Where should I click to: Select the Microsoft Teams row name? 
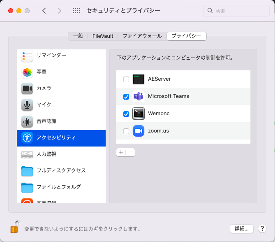(x=169, y=96)
